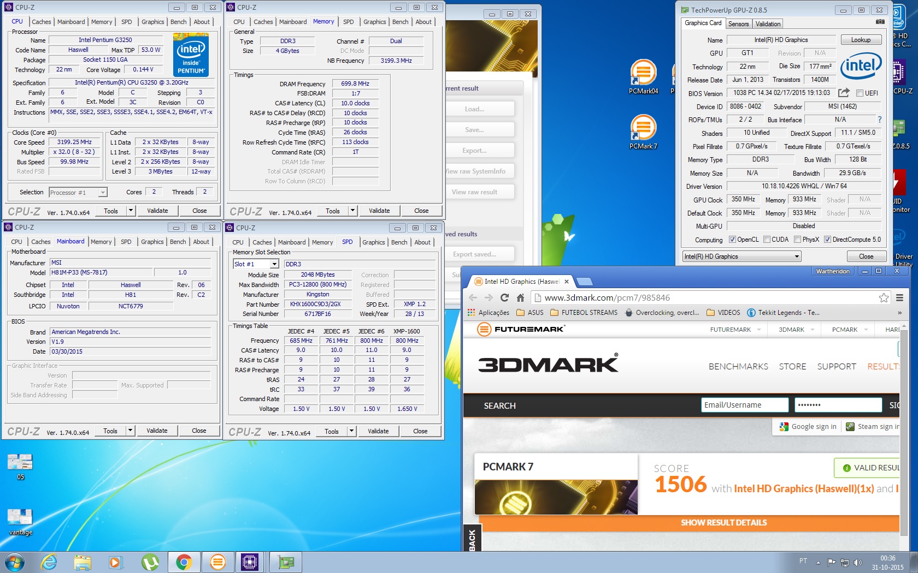This screenshot has height=573, width=918.
Task: Click Validate in the CPU tab window
Action: click(x=157, y=211)
